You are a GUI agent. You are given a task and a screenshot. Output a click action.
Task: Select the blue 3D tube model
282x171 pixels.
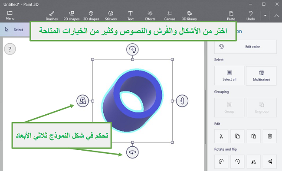click(x=132, y=100)
